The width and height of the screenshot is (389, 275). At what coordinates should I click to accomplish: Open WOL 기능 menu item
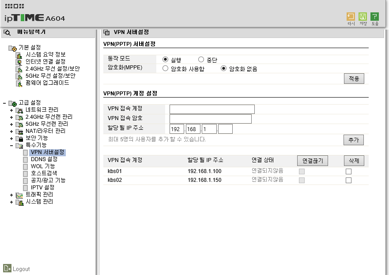click(43, 166)
